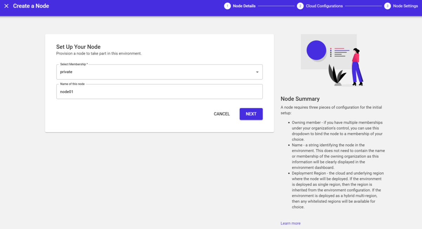Edit the Name of this node field

pos(159,91)
